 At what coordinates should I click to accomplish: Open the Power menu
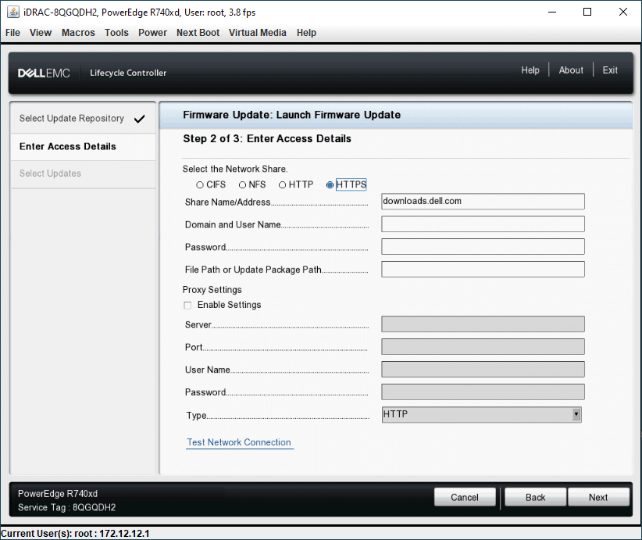[152, 33]
